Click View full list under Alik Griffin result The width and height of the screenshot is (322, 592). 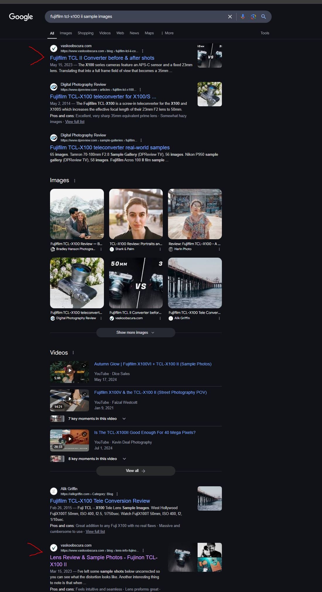tap(95, 532)
